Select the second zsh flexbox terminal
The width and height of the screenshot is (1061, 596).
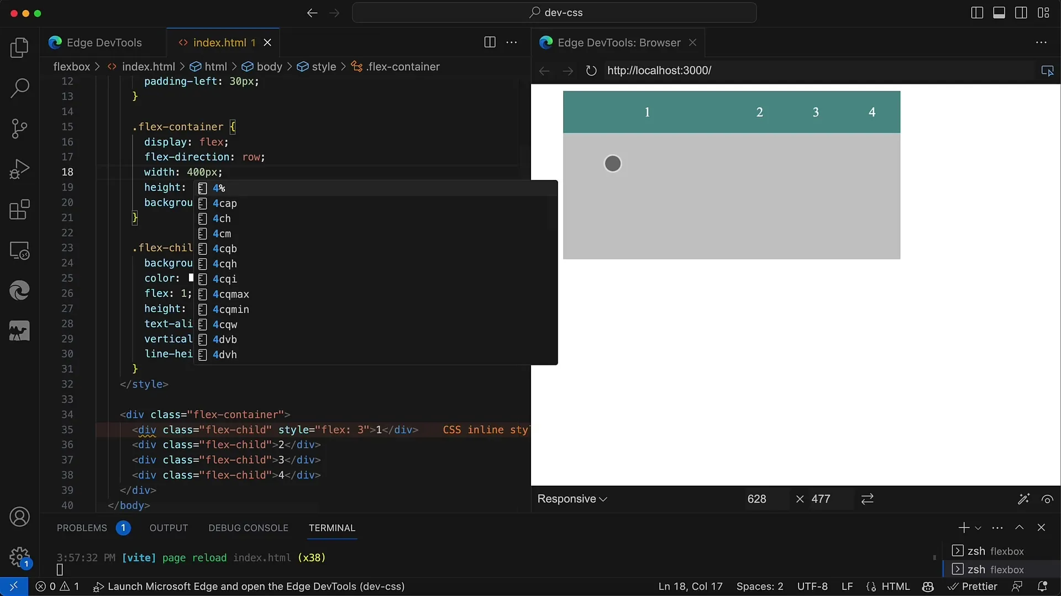coord(1001,570)
